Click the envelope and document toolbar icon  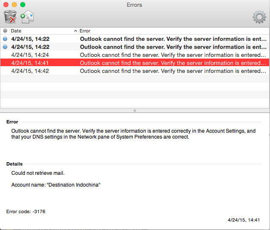(x=27, y=17)
